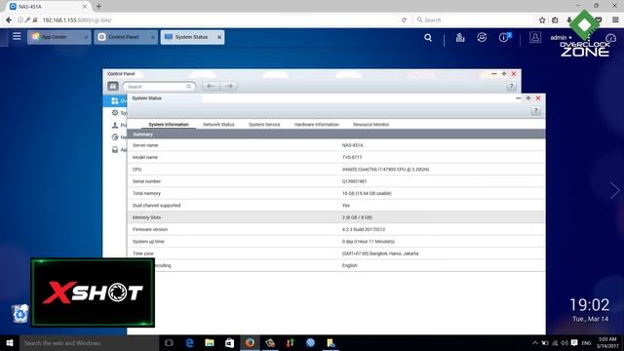Click the user profile icon beside admin

535,37
